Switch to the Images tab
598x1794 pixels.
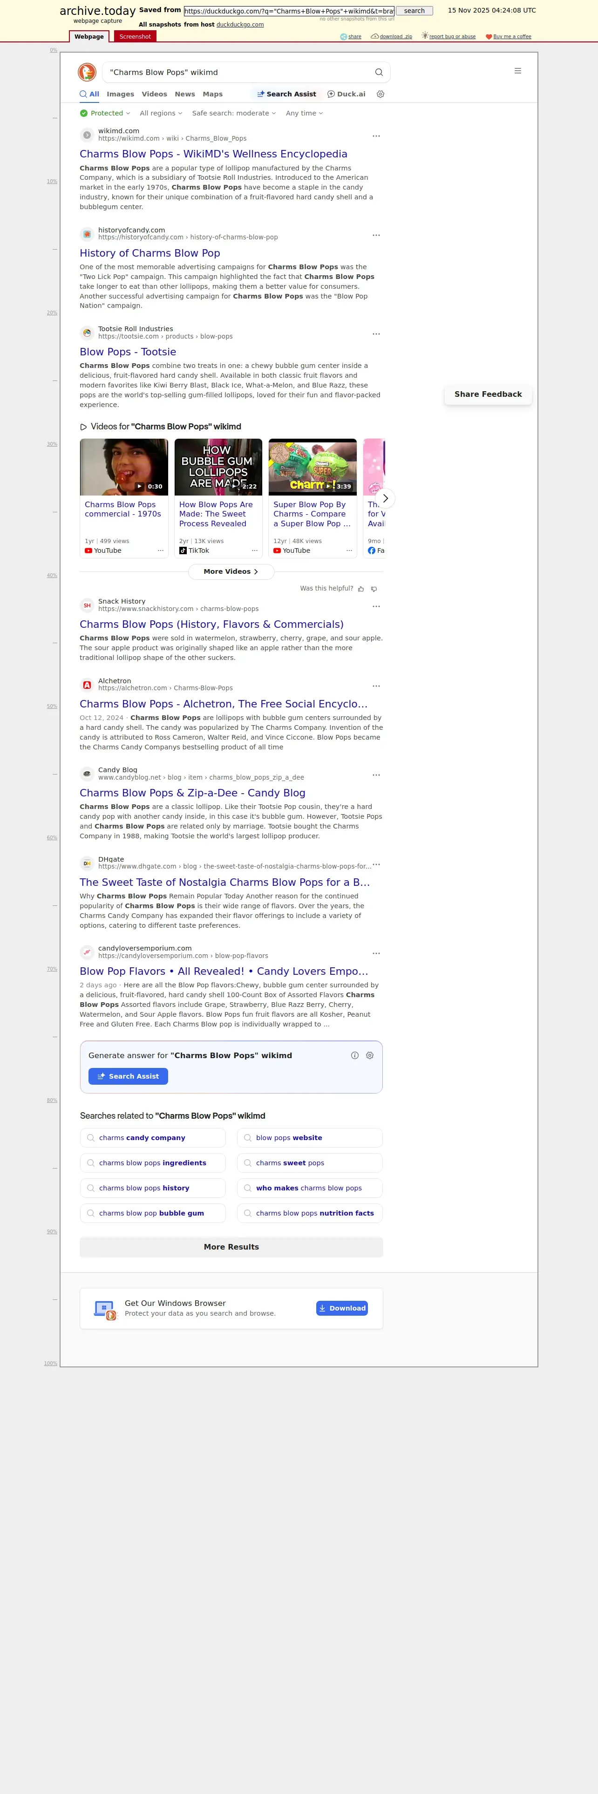tap(121, 94)
